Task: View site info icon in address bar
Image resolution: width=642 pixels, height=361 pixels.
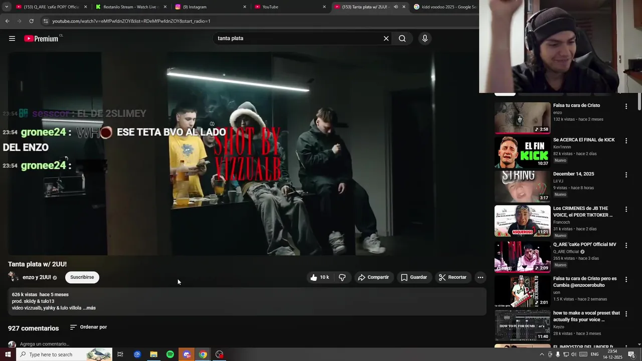Action: tap(46, 21)
